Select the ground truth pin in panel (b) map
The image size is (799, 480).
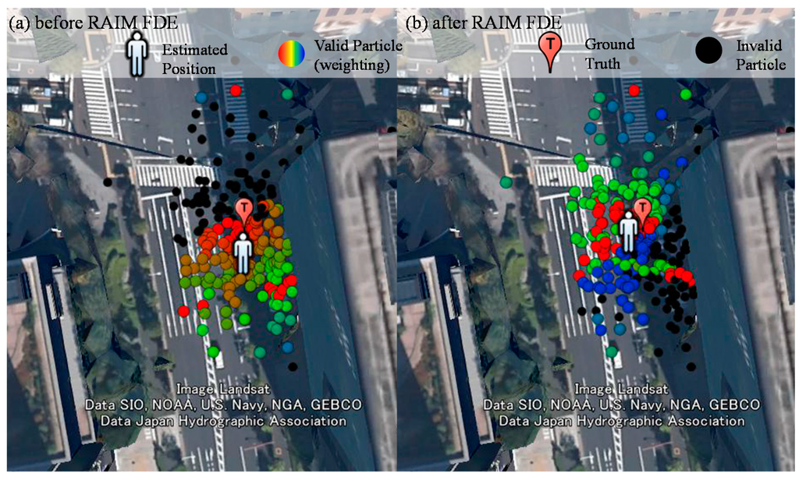643,210
